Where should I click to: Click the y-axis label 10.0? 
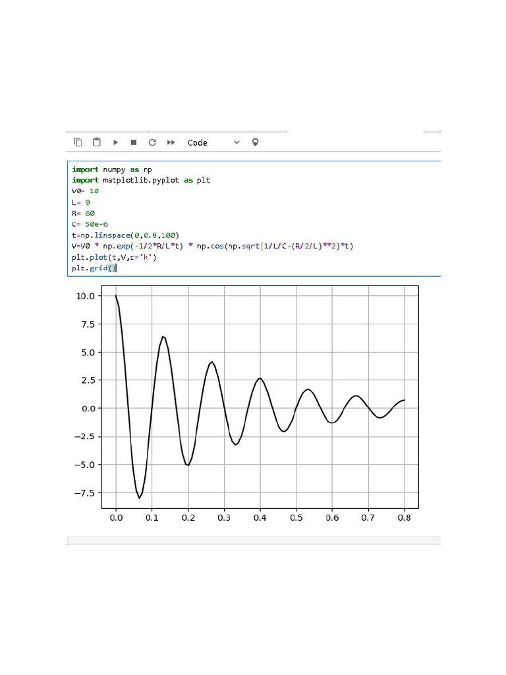click(85, 296)
